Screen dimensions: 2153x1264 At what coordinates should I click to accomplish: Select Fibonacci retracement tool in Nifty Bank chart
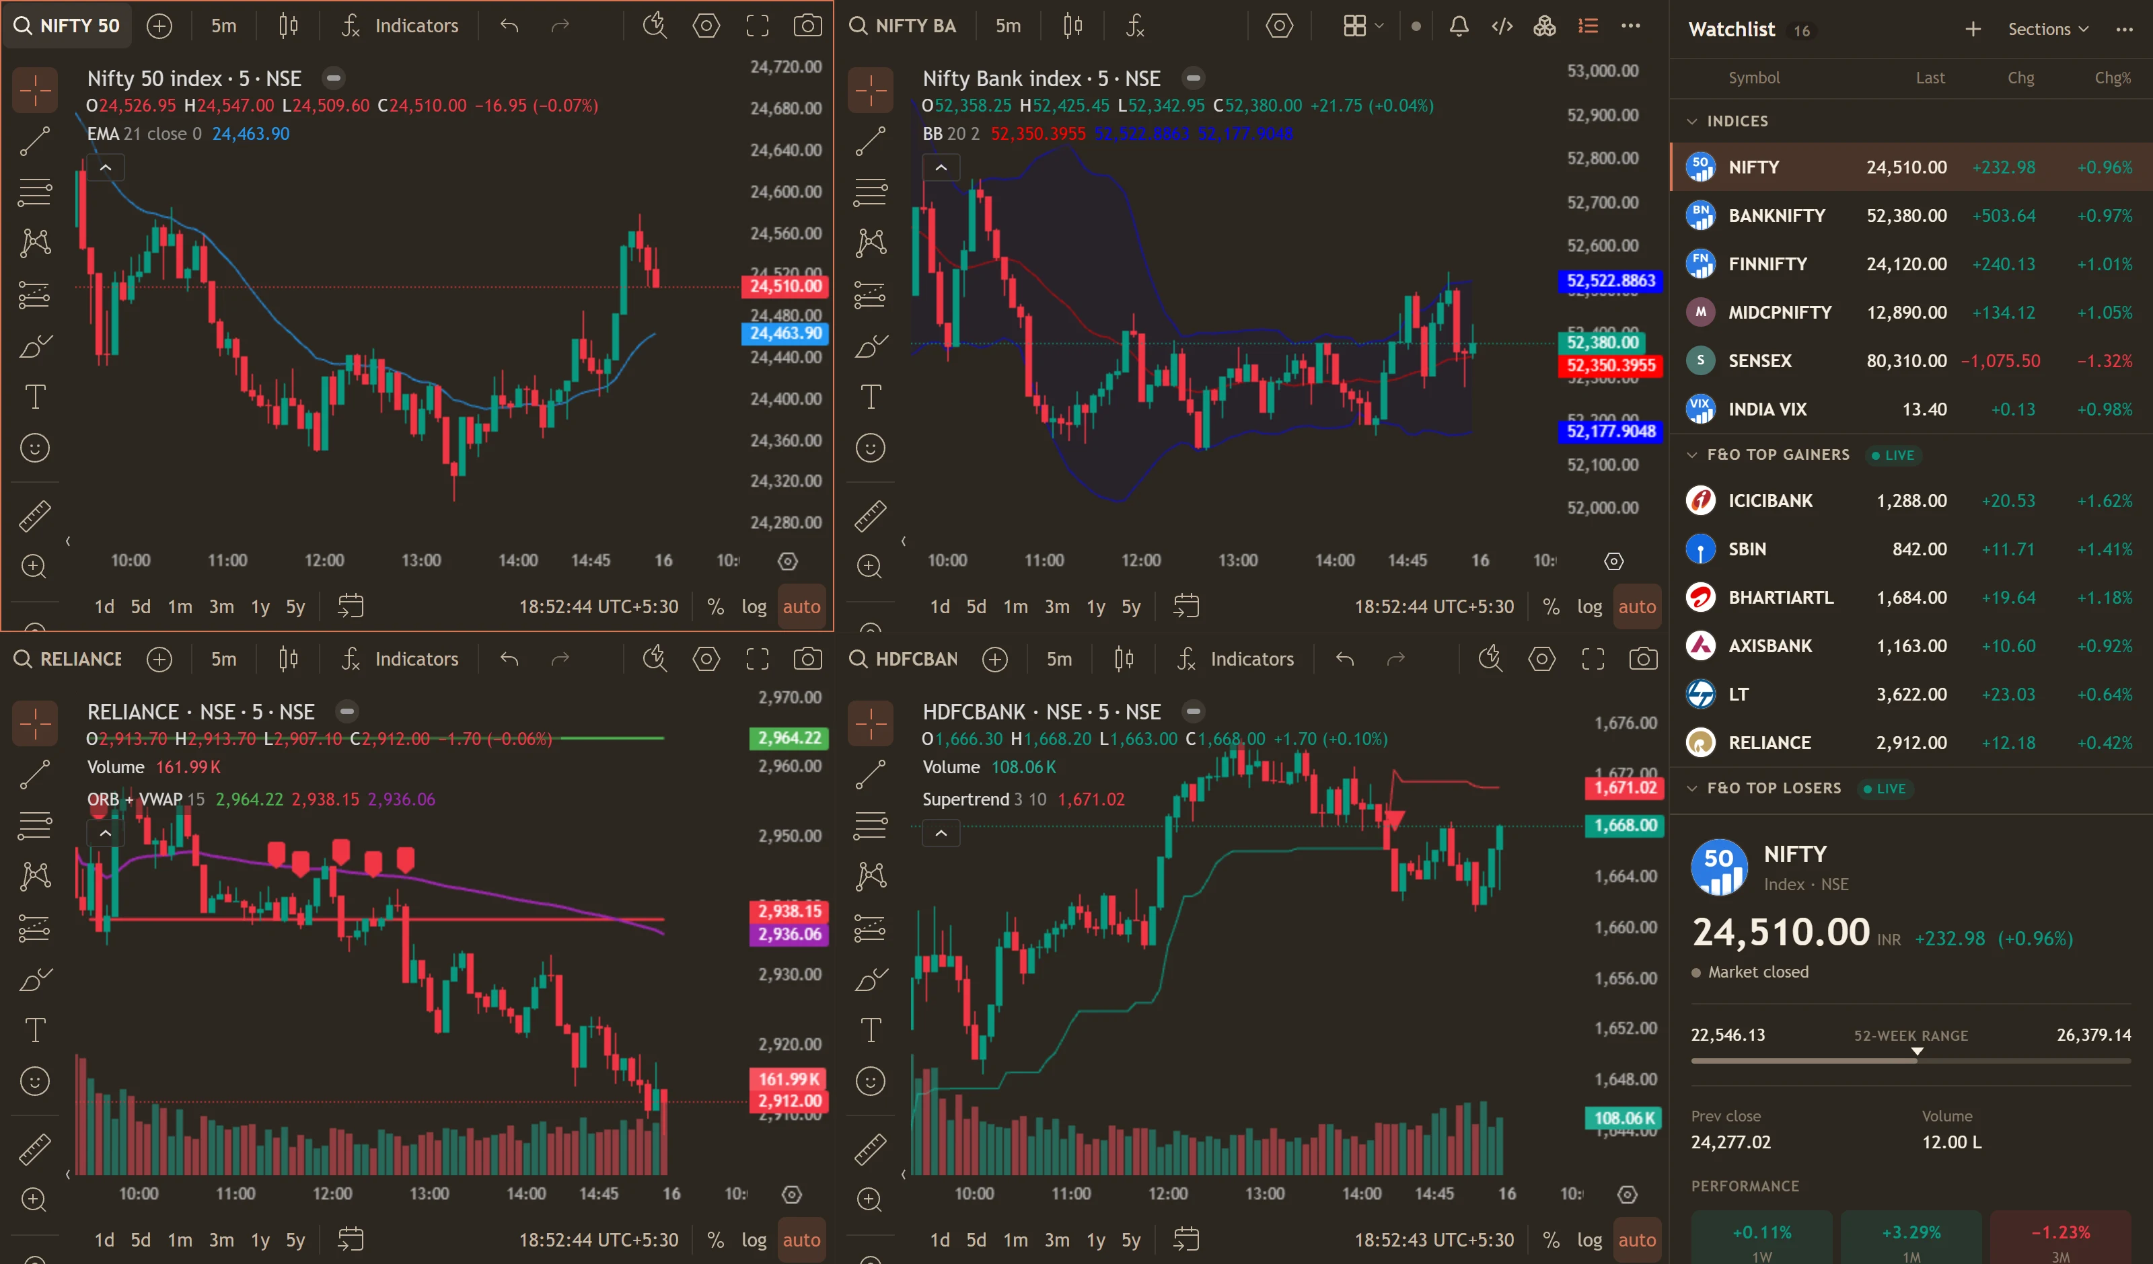click(x=871, y=192)
